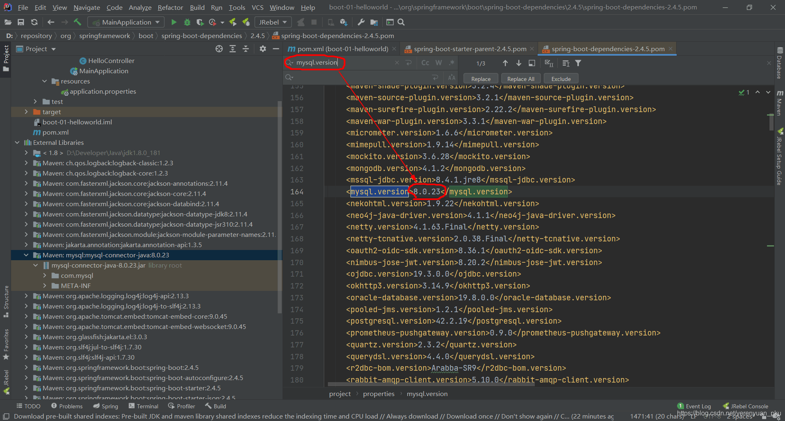Open JRebel dropdown in toolbar

tap(273, 22)
